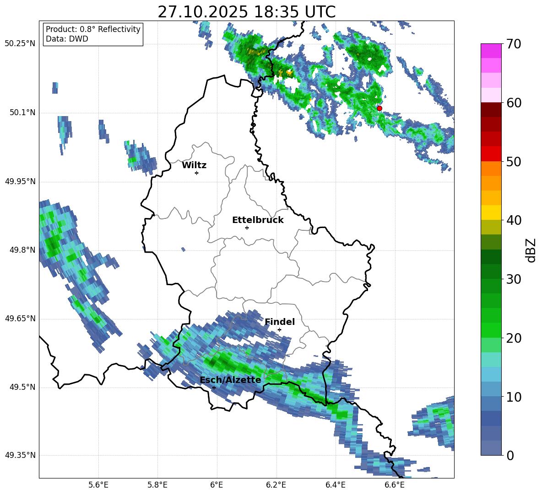This screenshot has height=494, width=542.
Task: Click the 'Data: DWD' legend text
Action: point(67,39)
